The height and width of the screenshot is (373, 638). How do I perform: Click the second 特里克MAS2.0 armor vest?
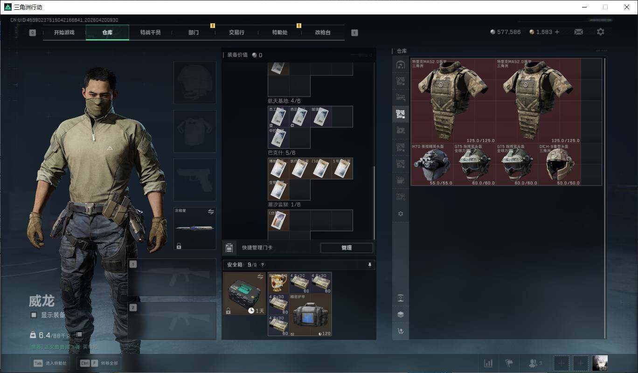pyautogui.click(x=538, y=101)
